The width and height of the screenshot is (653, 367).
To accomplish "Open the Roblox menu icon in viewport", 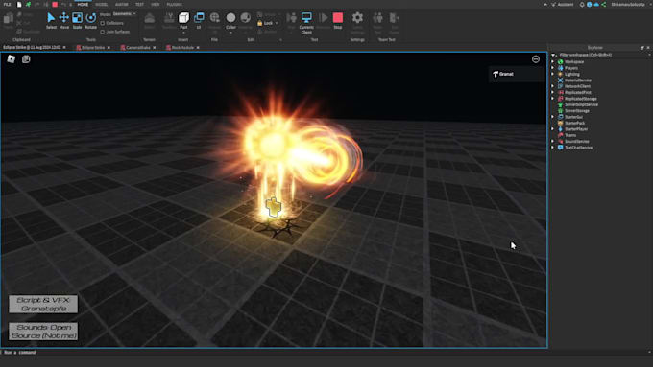I will [x=12, y=59].
